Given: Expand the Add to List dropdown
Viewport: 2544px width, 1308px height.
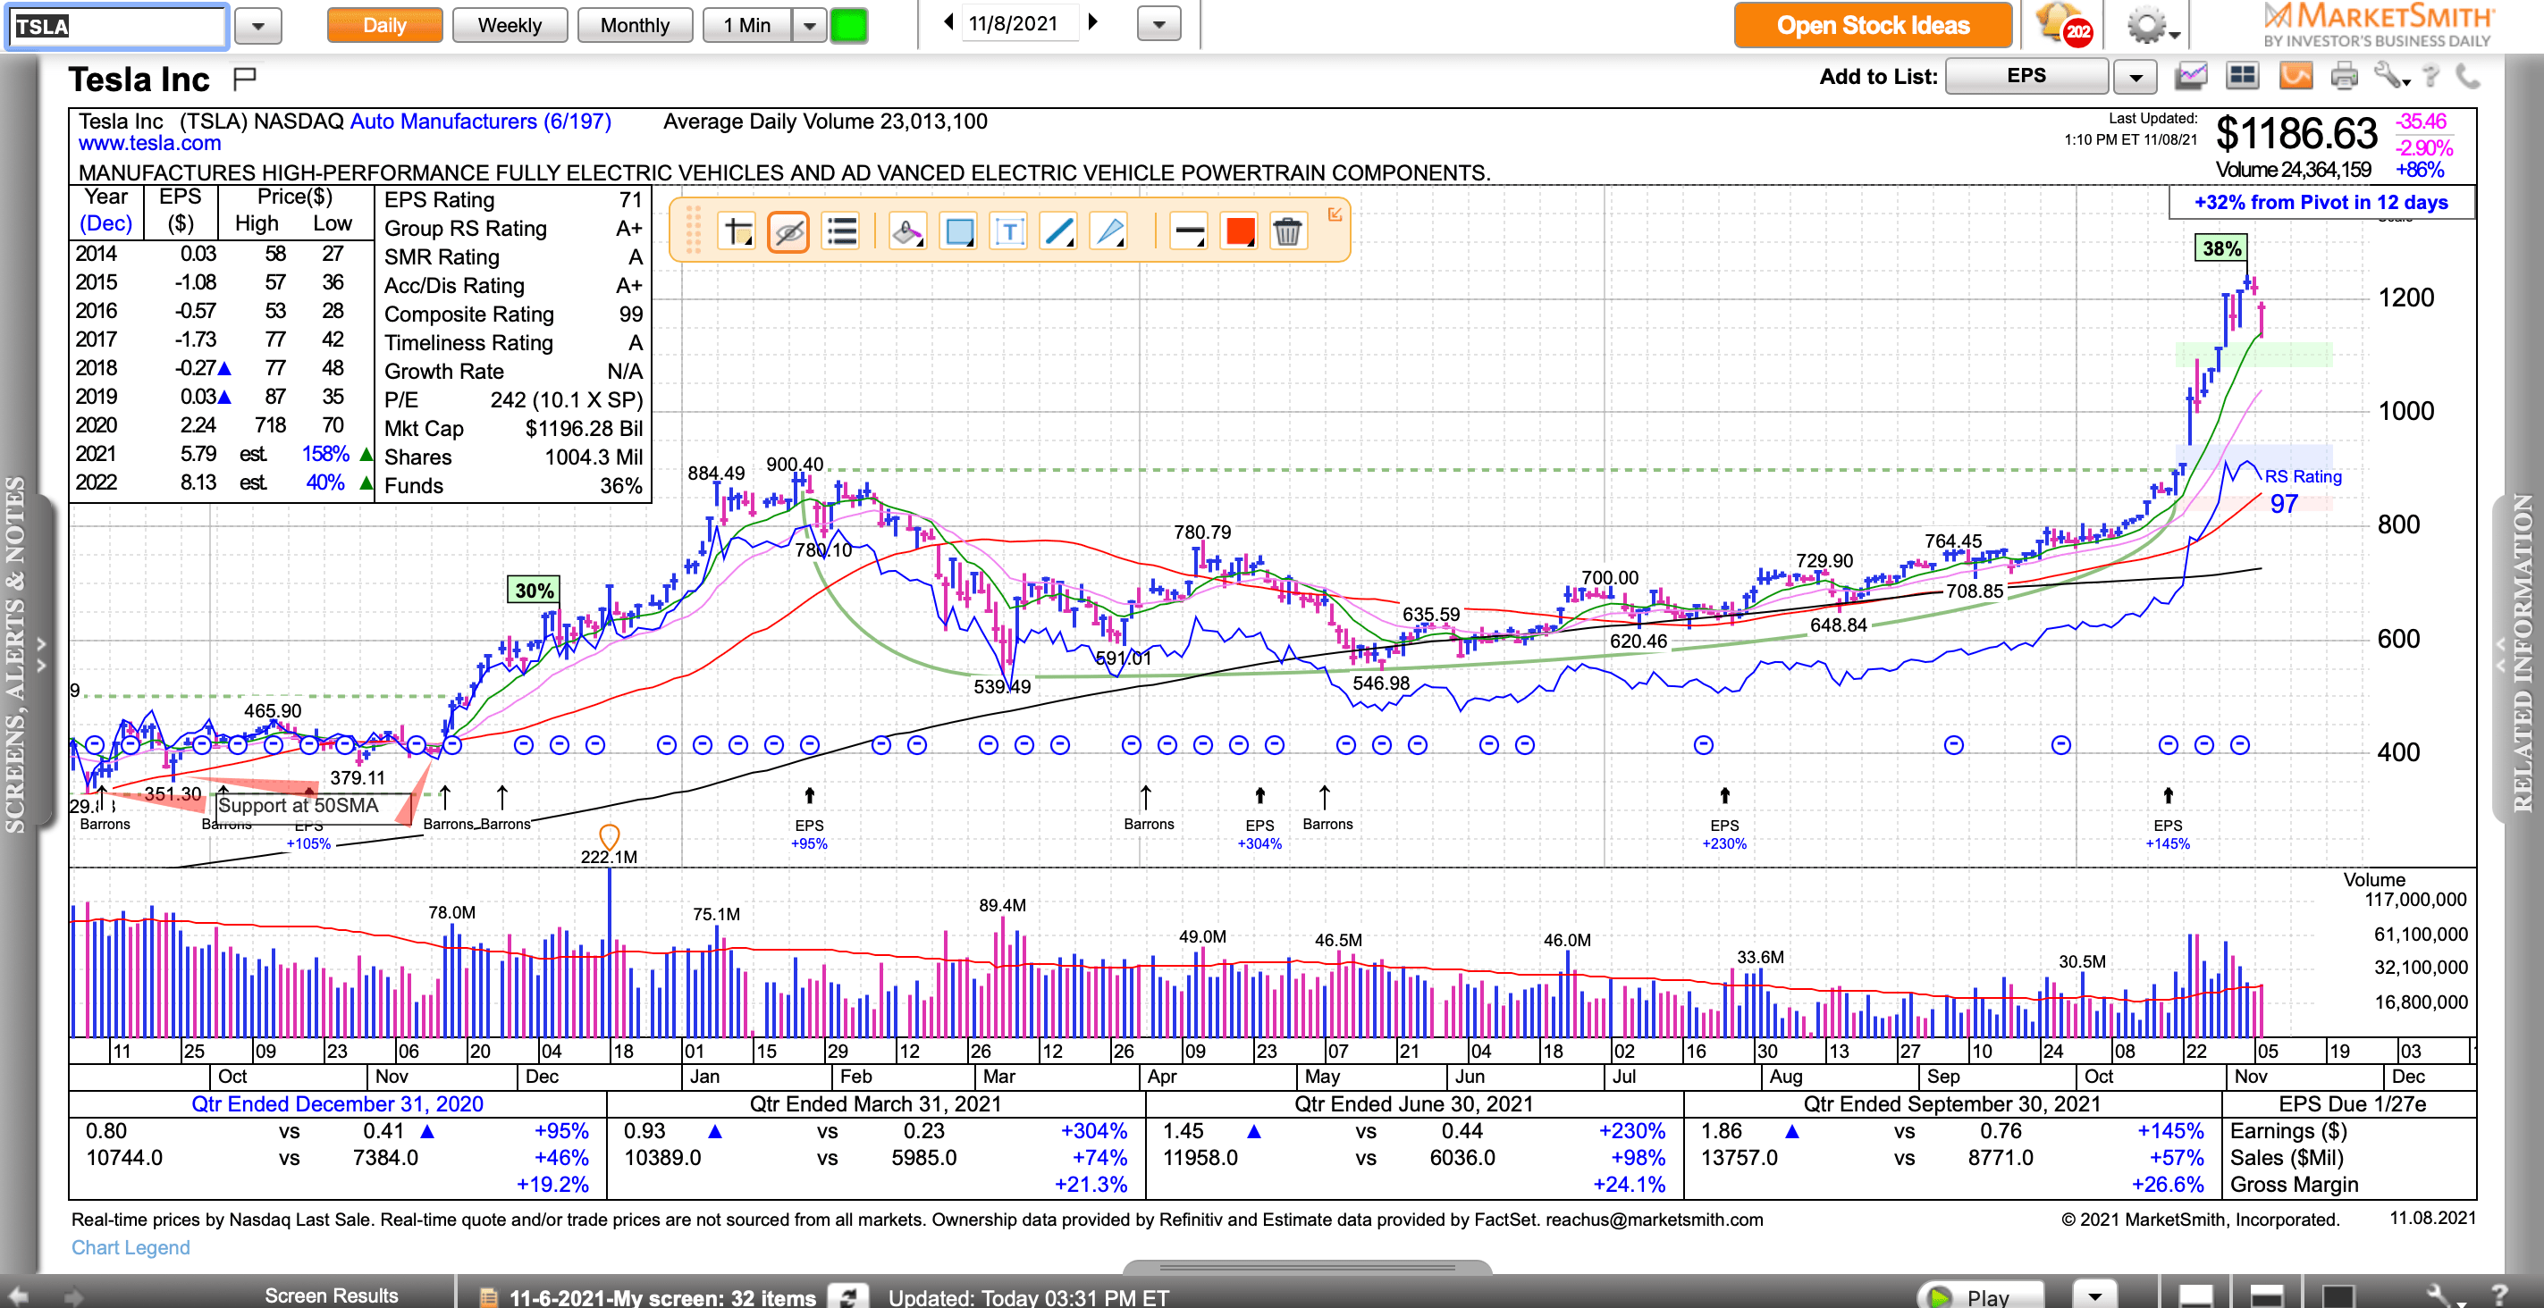Looking at the screenshot, I should [2135, 76].
